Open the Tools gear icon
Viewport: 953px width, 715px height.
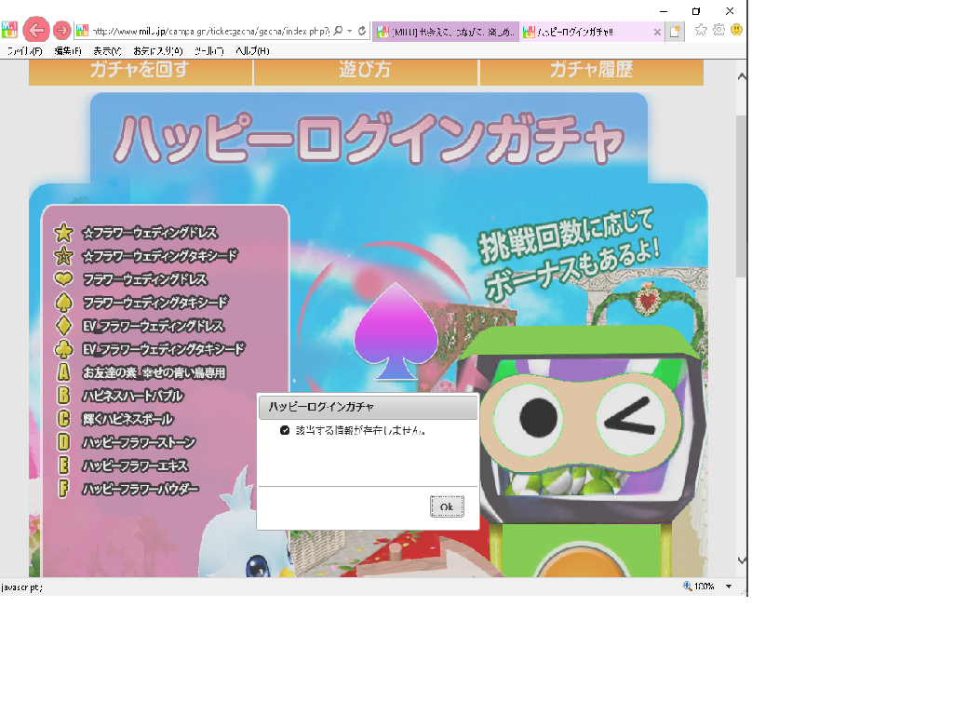click(718, 30)
